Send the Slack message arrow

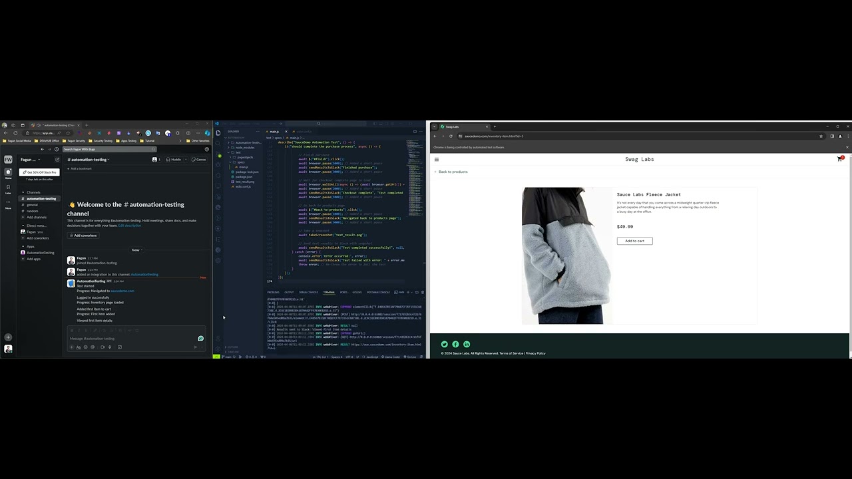tap(195, 347)
